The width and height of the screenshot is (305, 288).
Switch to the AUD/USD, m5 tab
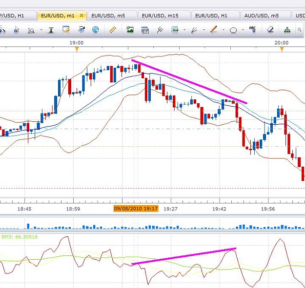265,16
